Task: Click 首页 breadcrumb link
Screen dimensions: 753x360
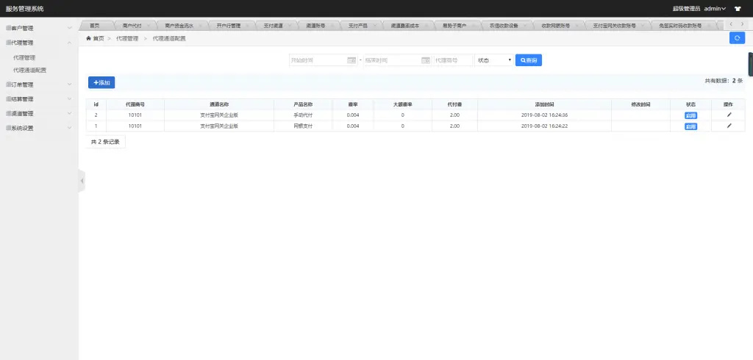Action: pos(99,38)
